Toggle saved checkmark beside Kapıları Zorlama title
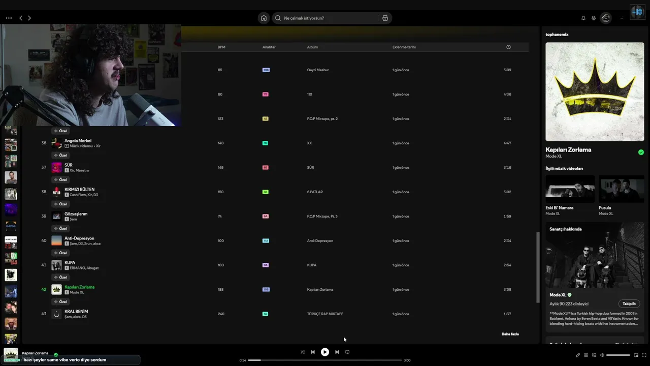The image size is (650, 366). tap(641, 152)
